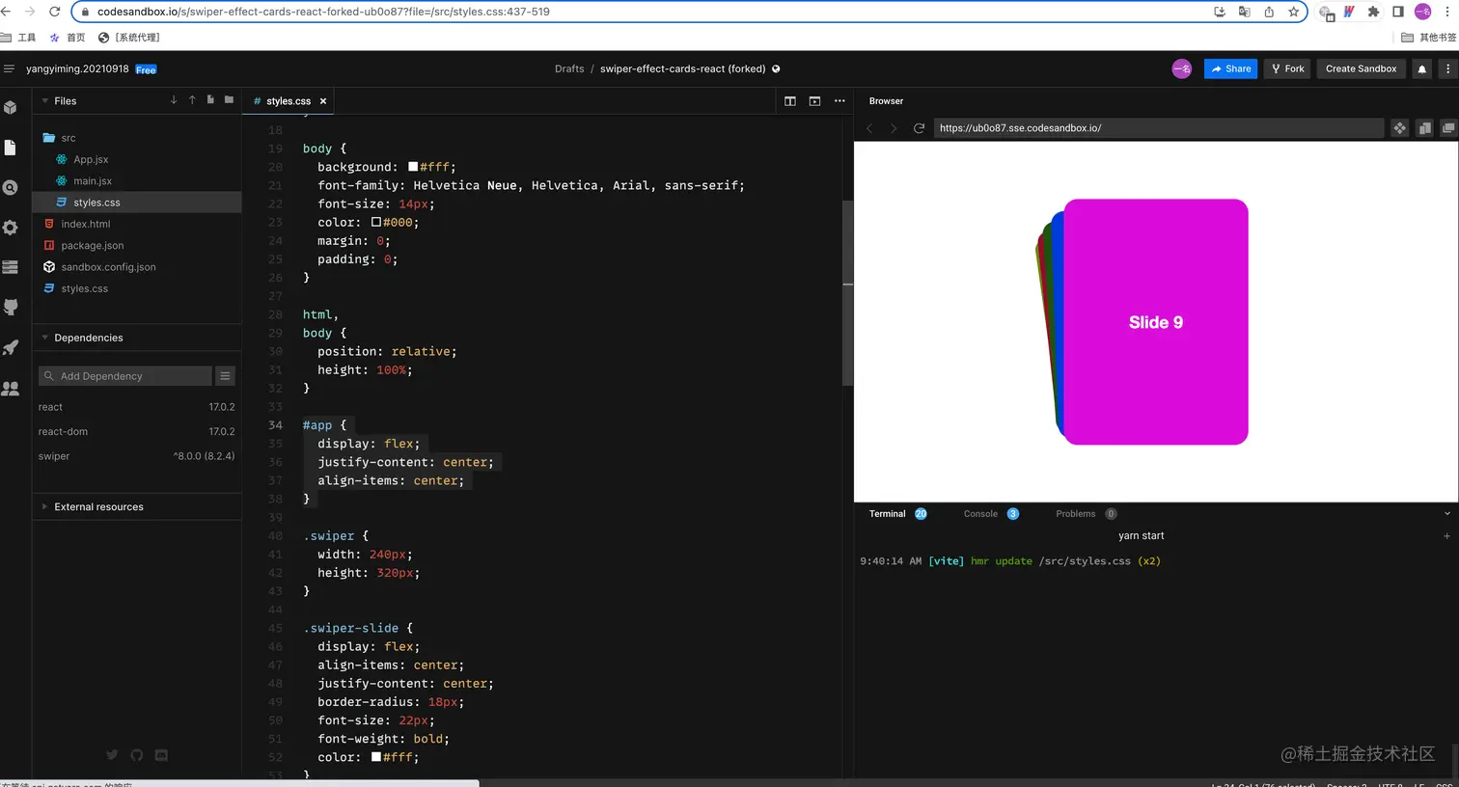Open the Configuration gear icon in sidebar
The width and height of the screenshot is (1459, 787).
tap(11, 228)
